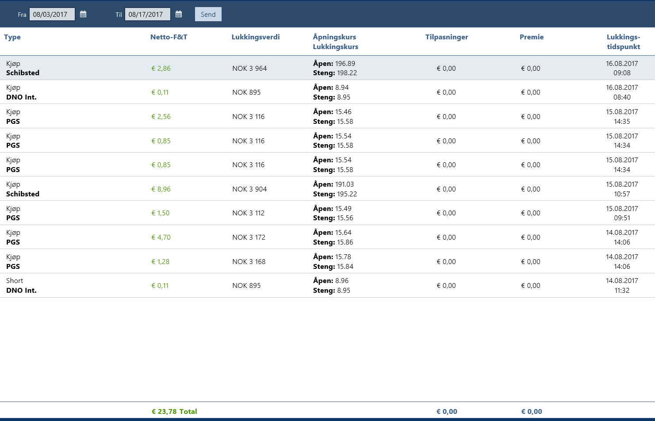Click the 15.08.2017 09:51 closing time

pos(622,213)
